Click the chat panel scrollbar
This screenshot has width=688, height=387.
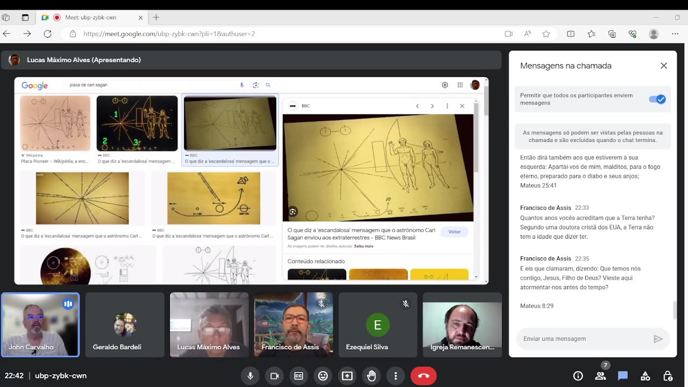pos(675,310)
